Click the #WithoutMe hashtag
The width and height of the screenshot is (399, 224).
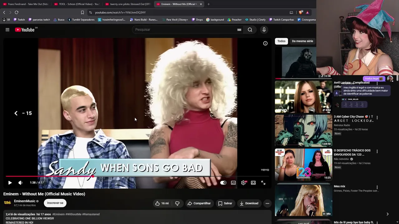pyautogui.click(x=74, y=214)
